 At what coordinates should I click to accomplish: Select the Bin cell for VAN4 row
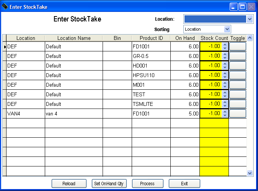pos(117,114)
